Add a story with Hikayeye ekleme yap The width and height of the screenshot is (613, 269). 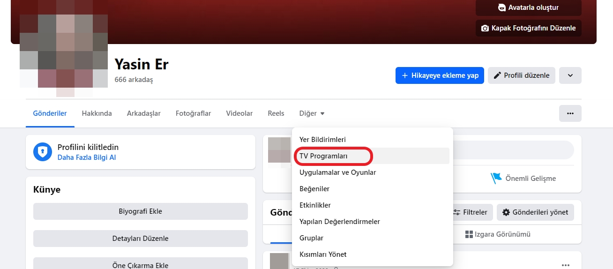point(440,75)
